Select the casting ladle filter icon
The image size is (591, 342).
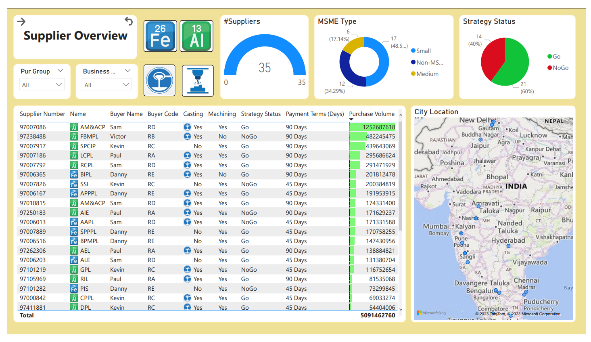click(x=159, y=80)
